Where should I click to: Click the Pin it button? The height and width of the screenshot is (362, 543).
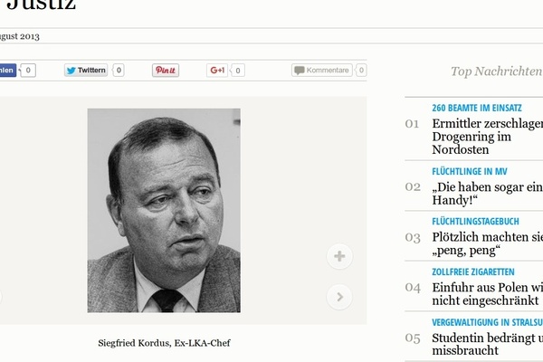pos(166,71)
